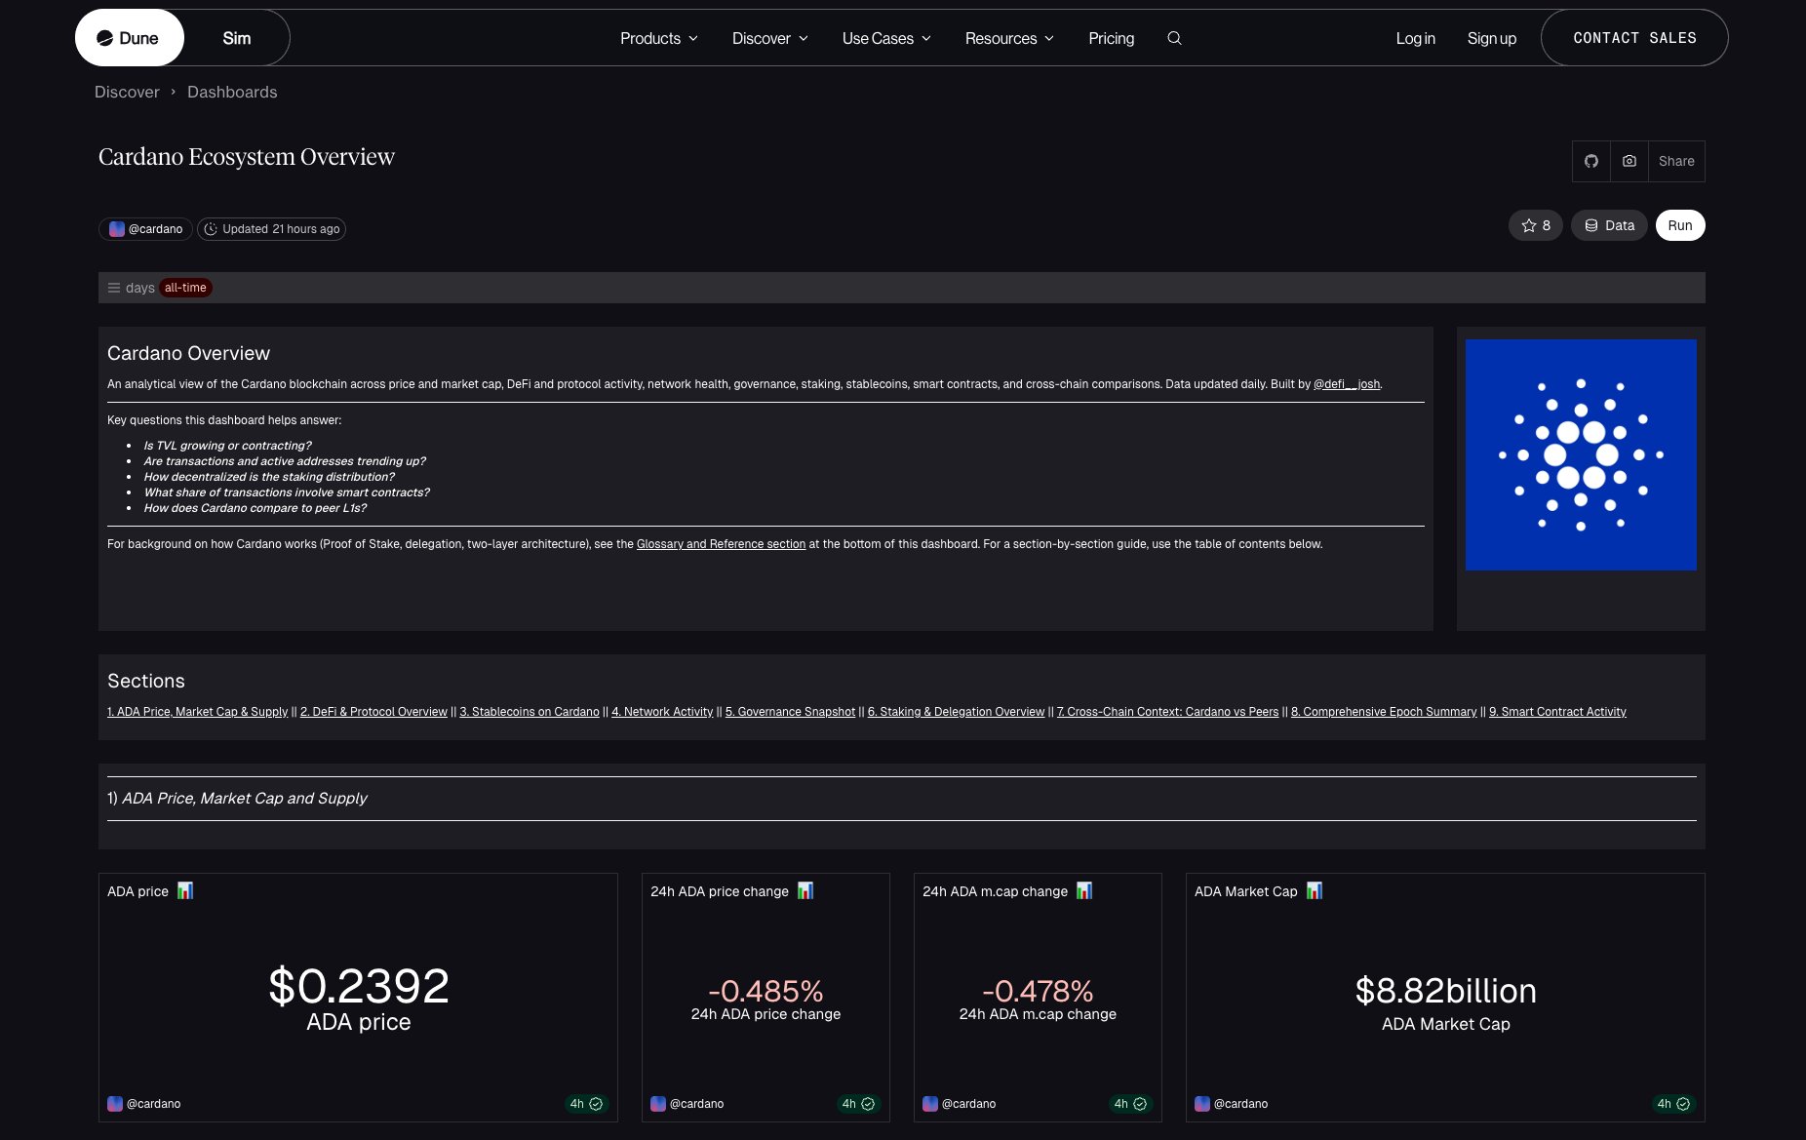Open the Resources dropdown menu

pyautogui.click(x=1008, y=38)
